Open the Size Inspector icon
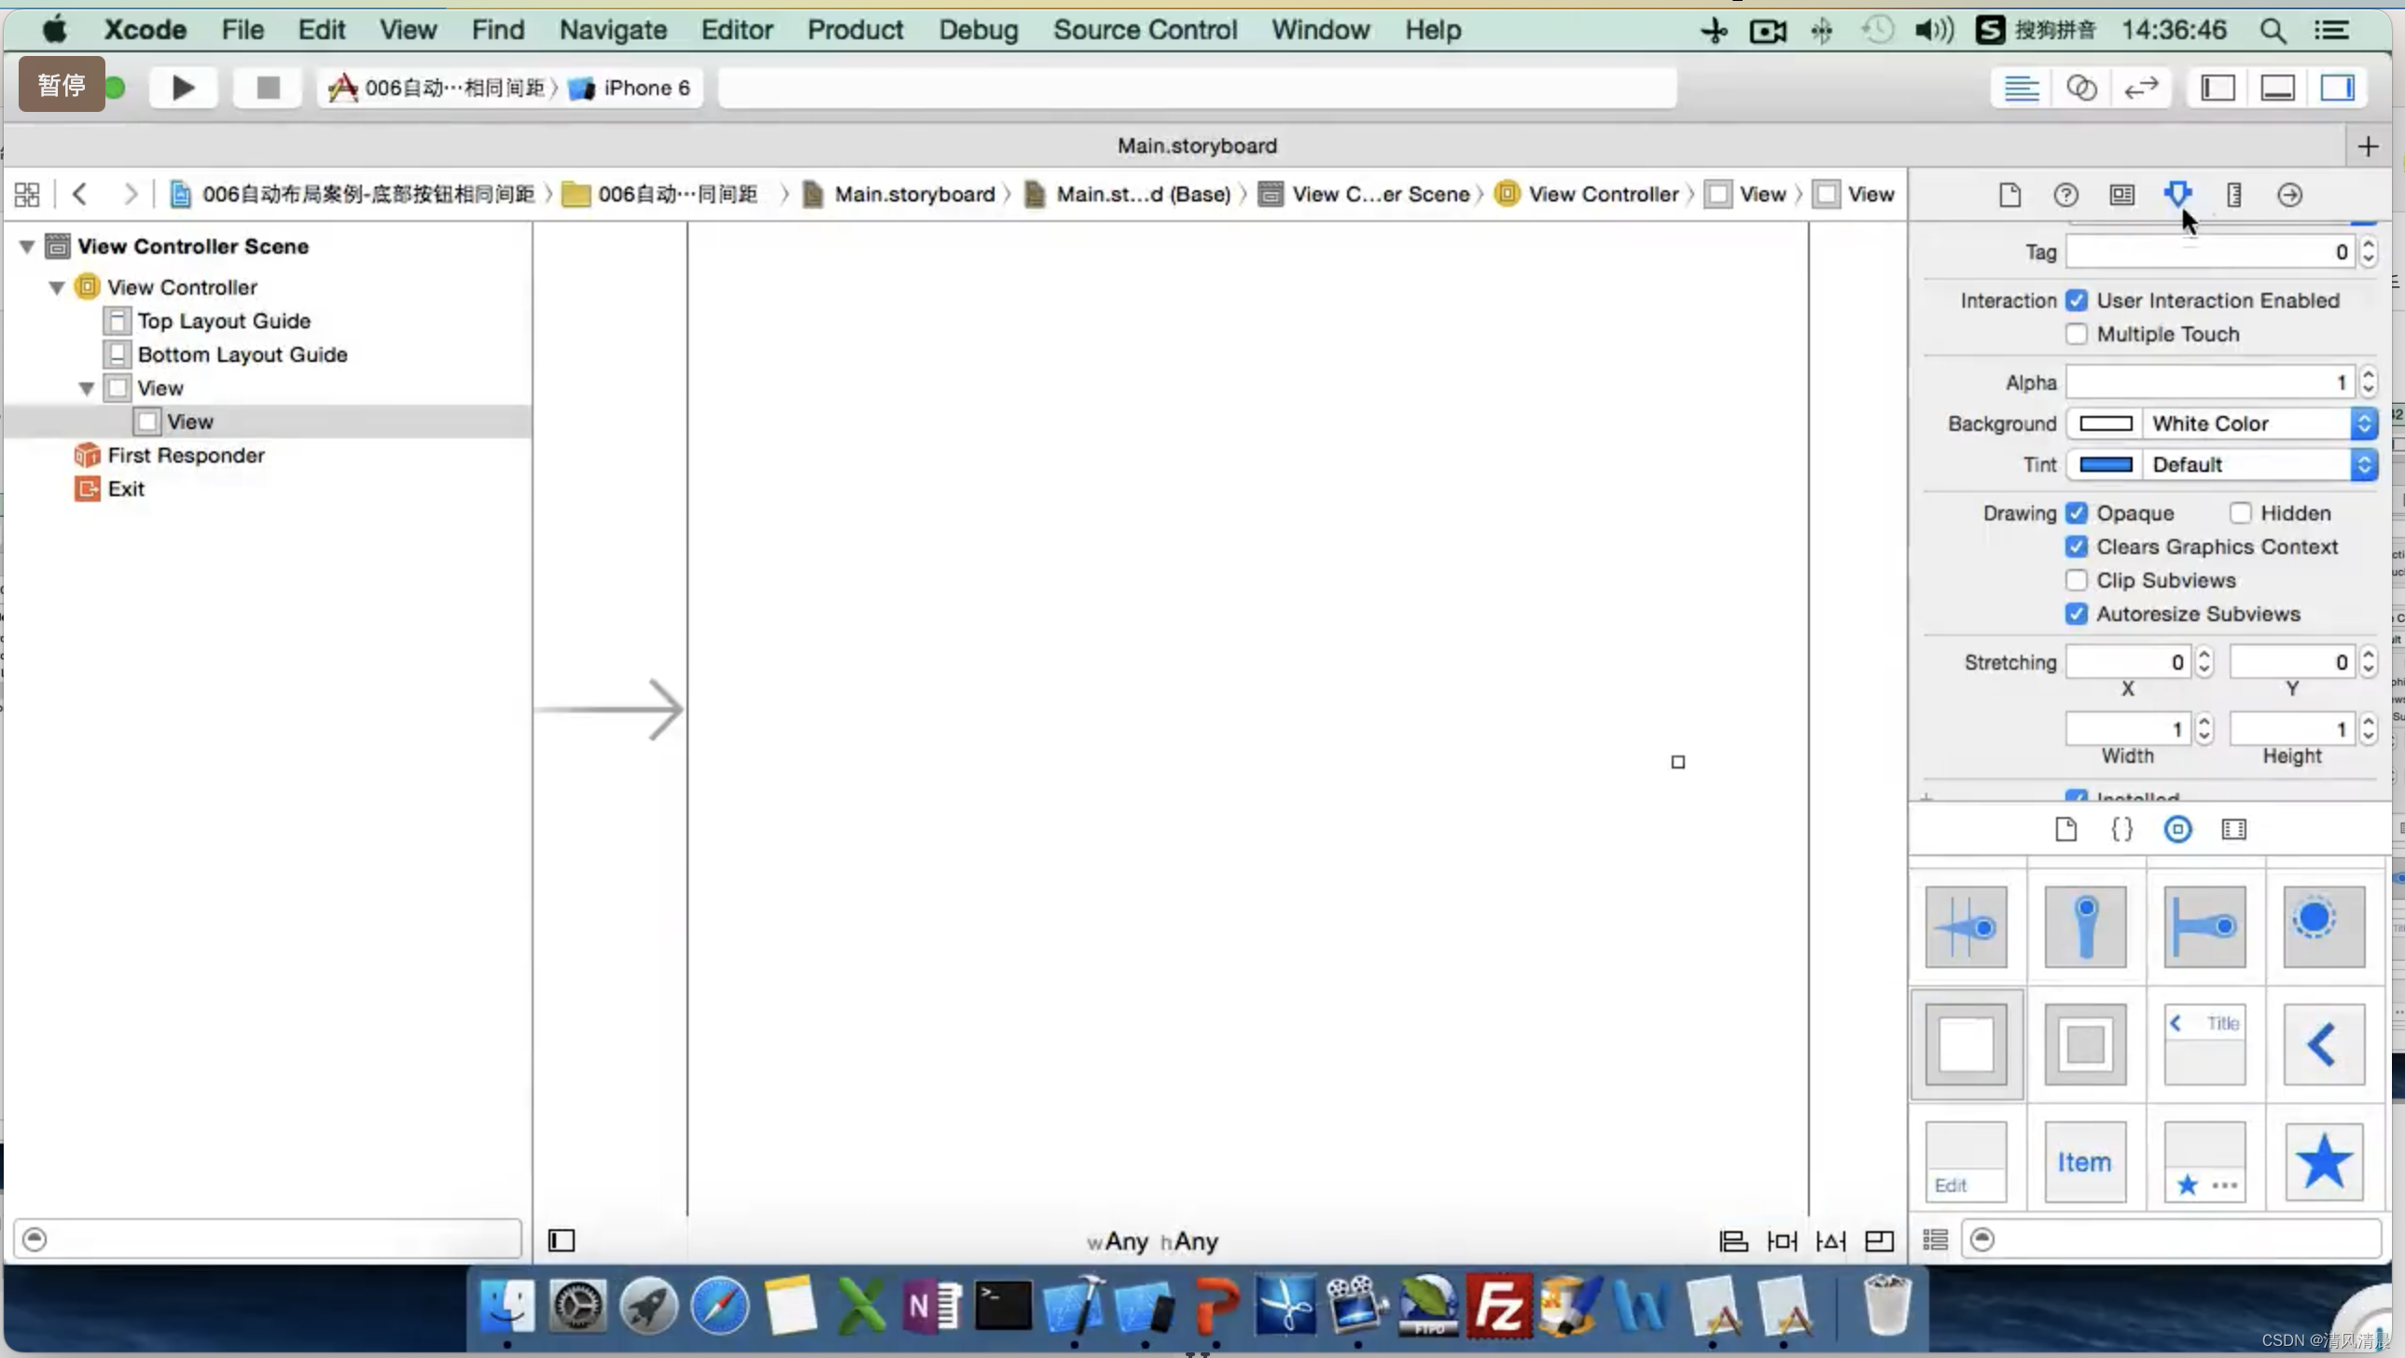The width and height of the screenshot is (2405, 1358). click(2233, 193)
